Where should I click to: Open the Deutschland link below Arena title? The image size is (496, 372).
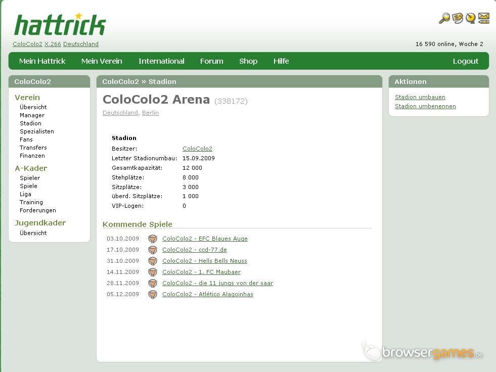(x=120, y=113)
